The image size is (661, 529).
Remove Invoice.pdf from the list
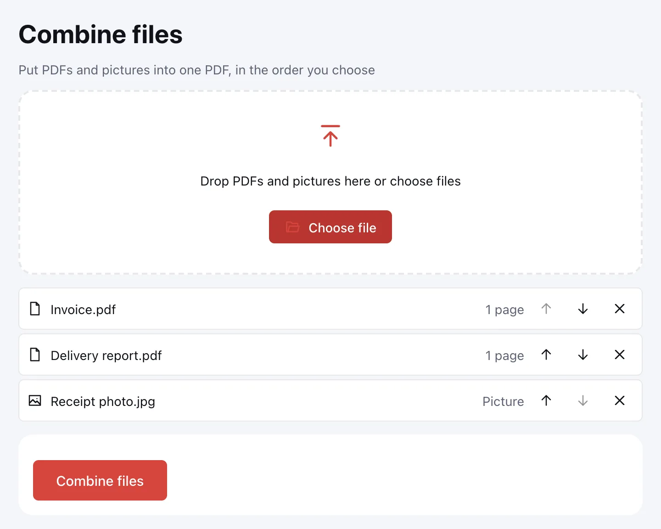tap(620, 309)
